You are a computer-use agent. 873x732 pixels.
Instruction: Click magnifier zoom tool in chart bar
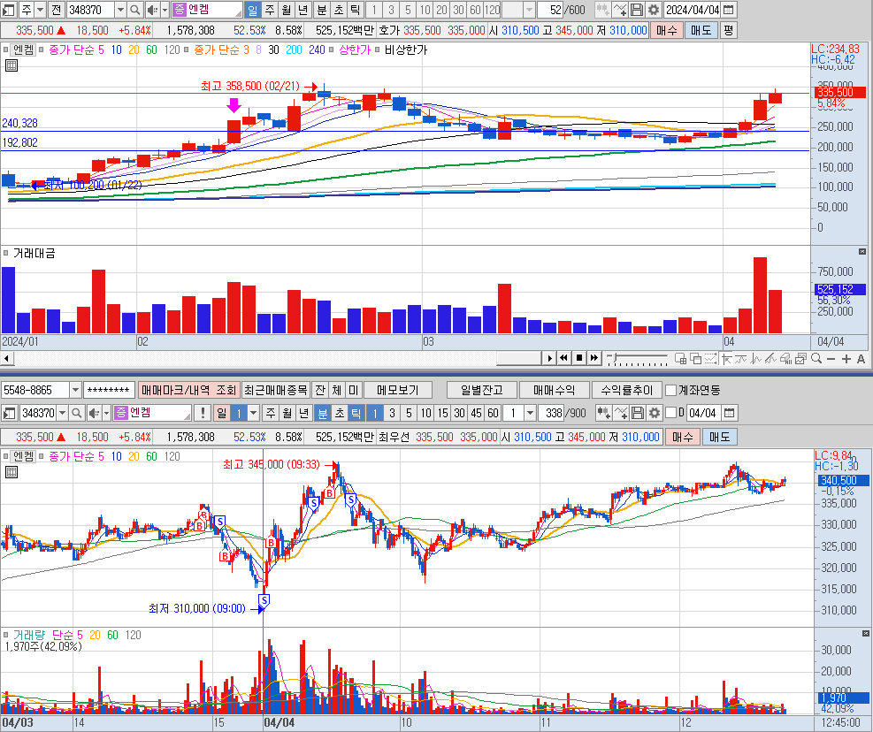[x=816, y=359]
